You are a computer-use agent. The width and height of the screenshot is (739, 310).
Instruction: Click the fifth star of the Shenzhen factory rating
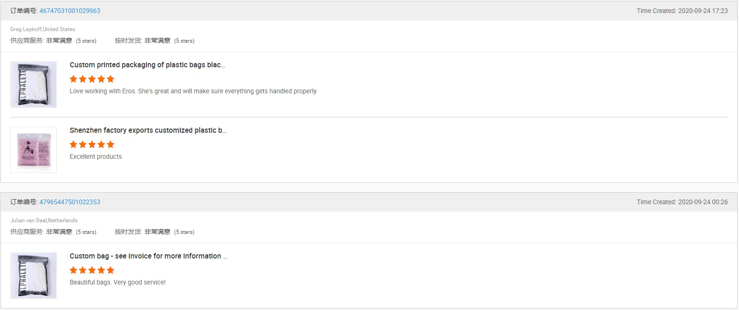point(111,144)
